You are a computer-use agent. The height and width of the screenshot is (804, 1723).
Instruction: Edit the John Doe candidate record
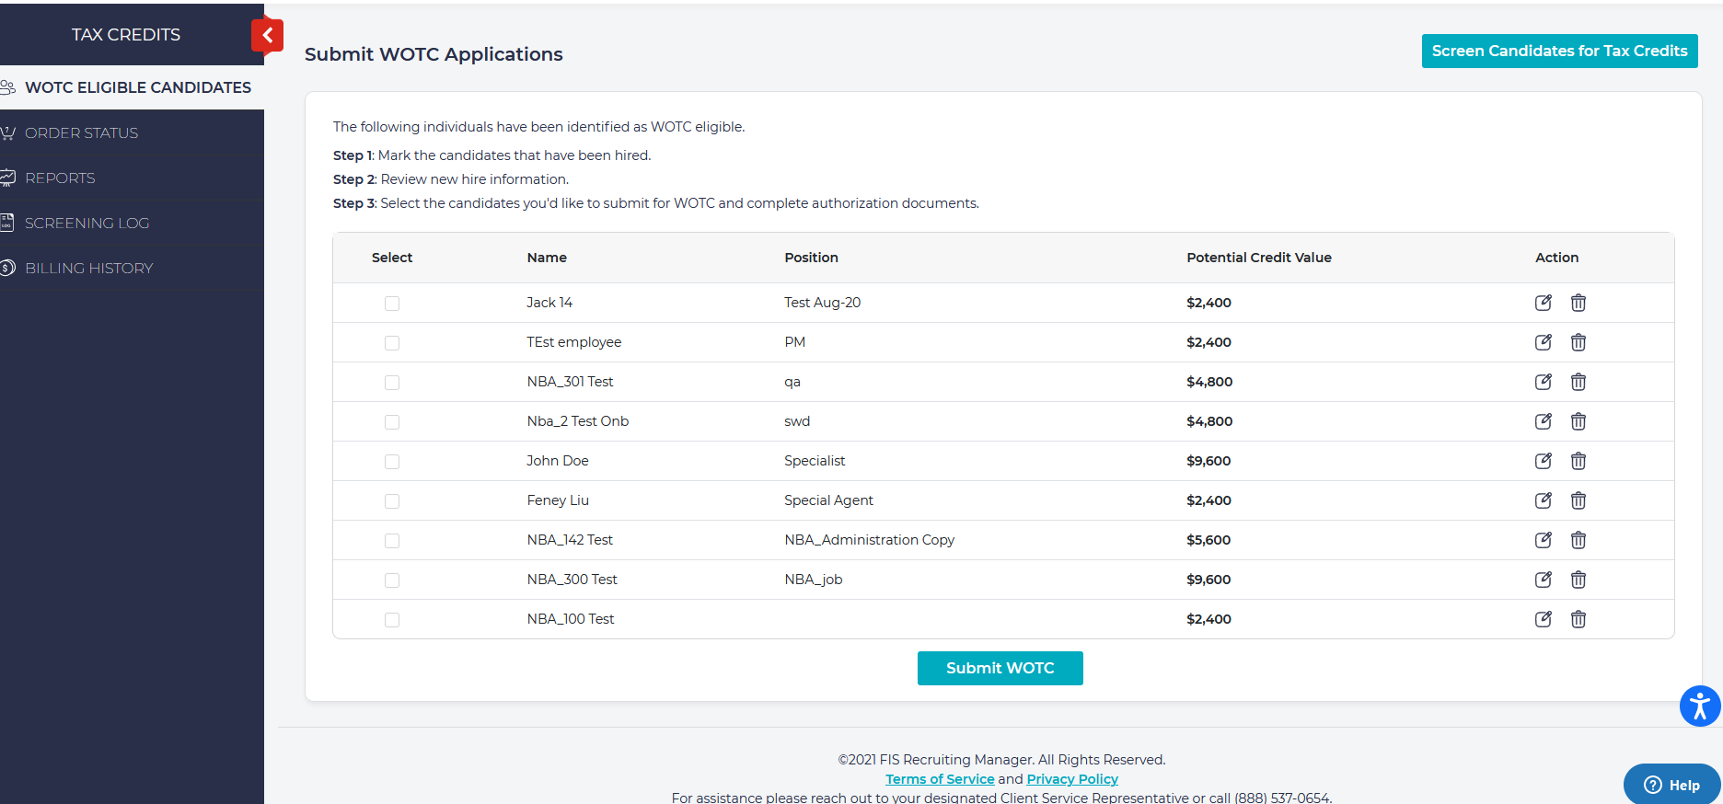tap(1544, 461)
